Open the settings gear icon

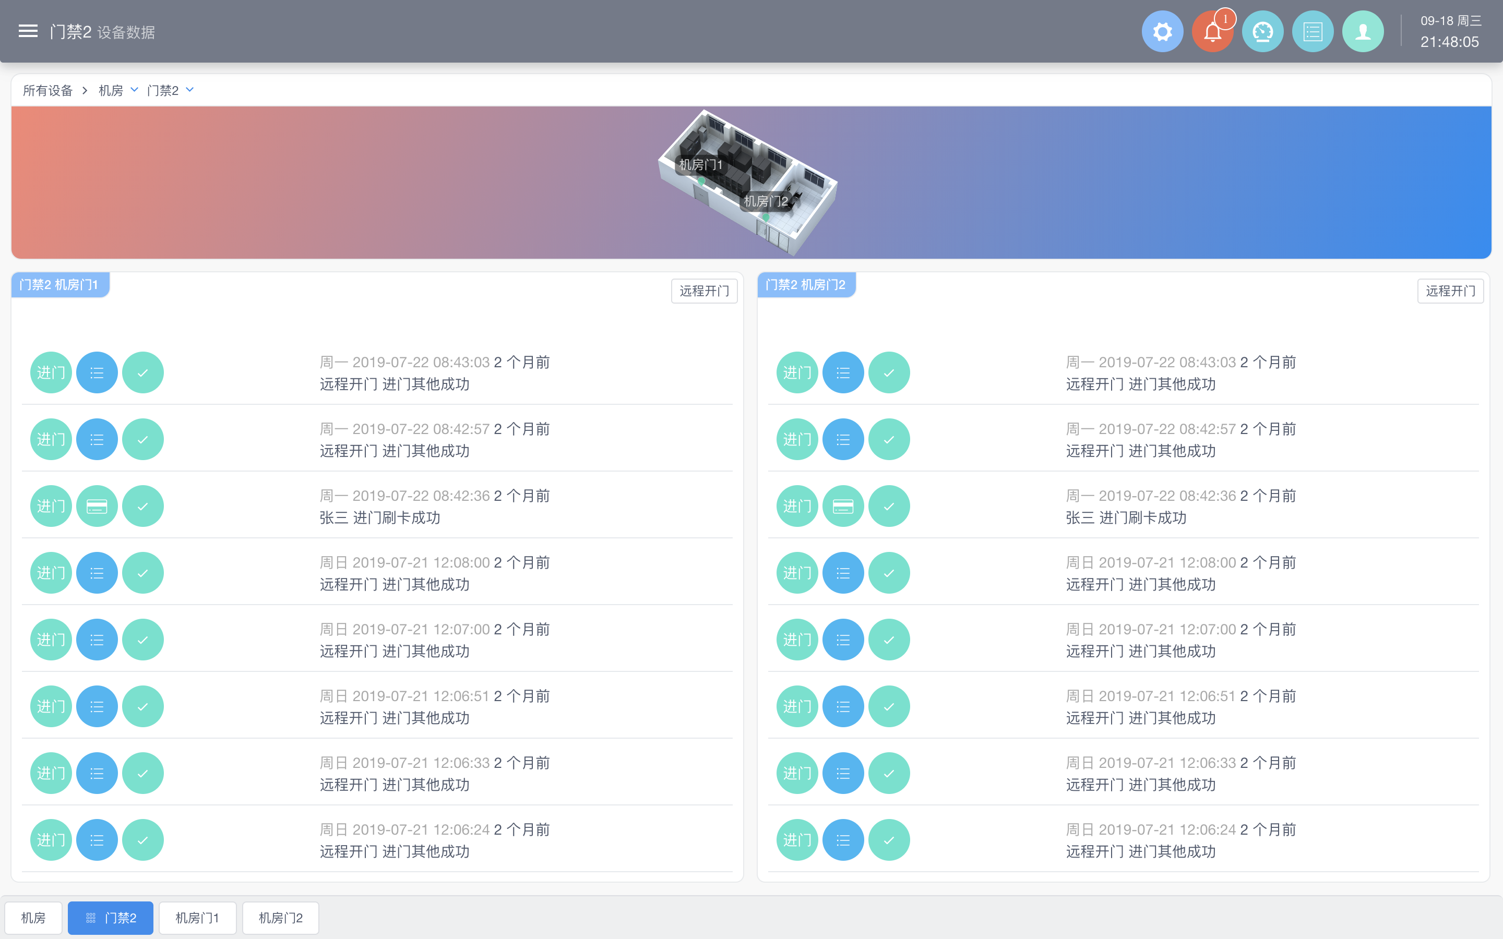point(1162,32)
